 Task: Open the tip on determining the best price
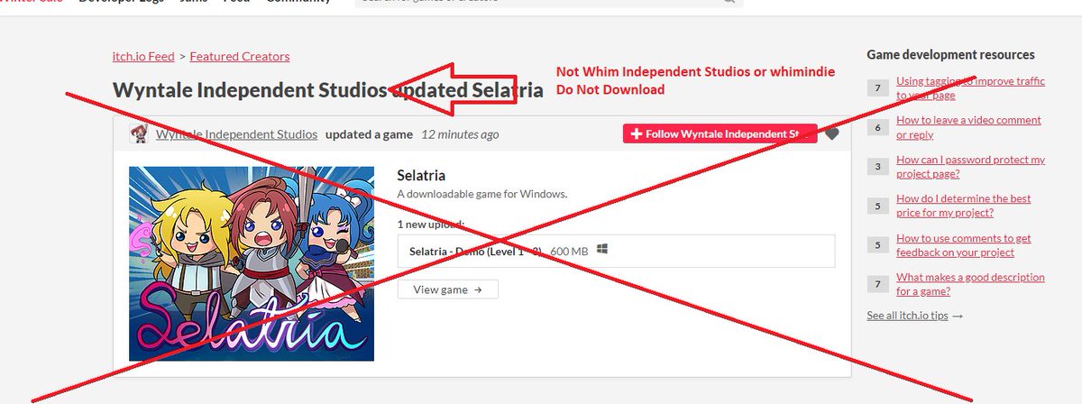pos(963,206)
